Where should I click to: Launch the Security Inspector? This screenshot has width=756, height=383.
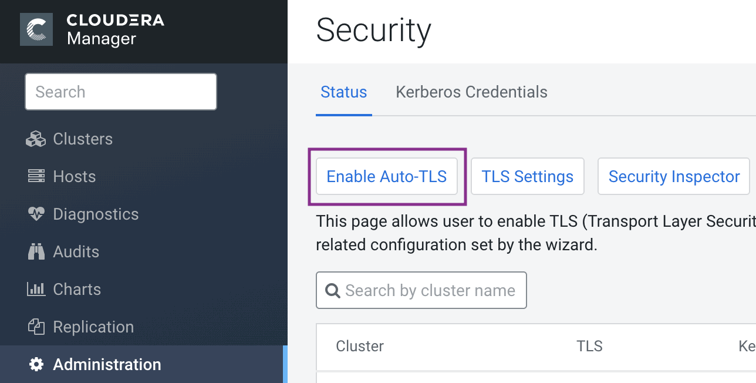[x=673, y=176]
